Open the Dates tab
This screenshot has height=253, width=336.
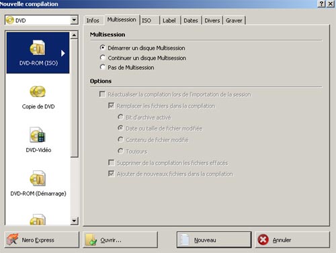[191, 20]
